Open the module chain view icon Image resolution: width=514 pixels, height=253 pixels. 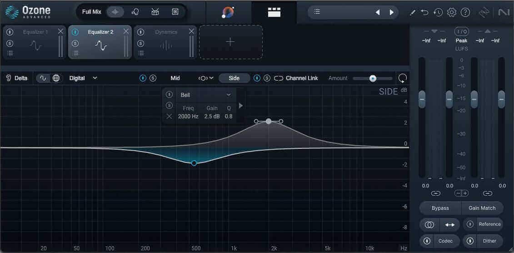[274, 12]
